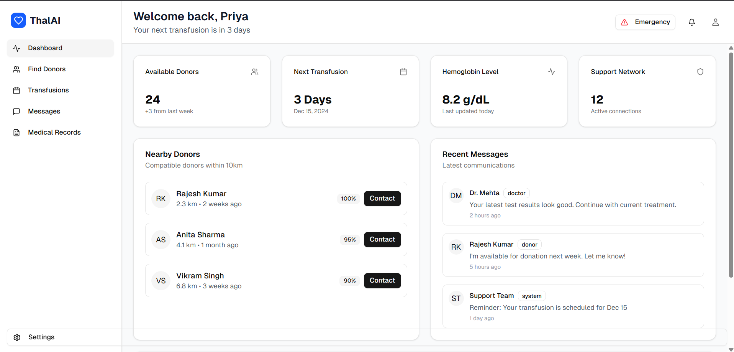Click the Next Transfusion calendar icon

(x=403, y=72)
